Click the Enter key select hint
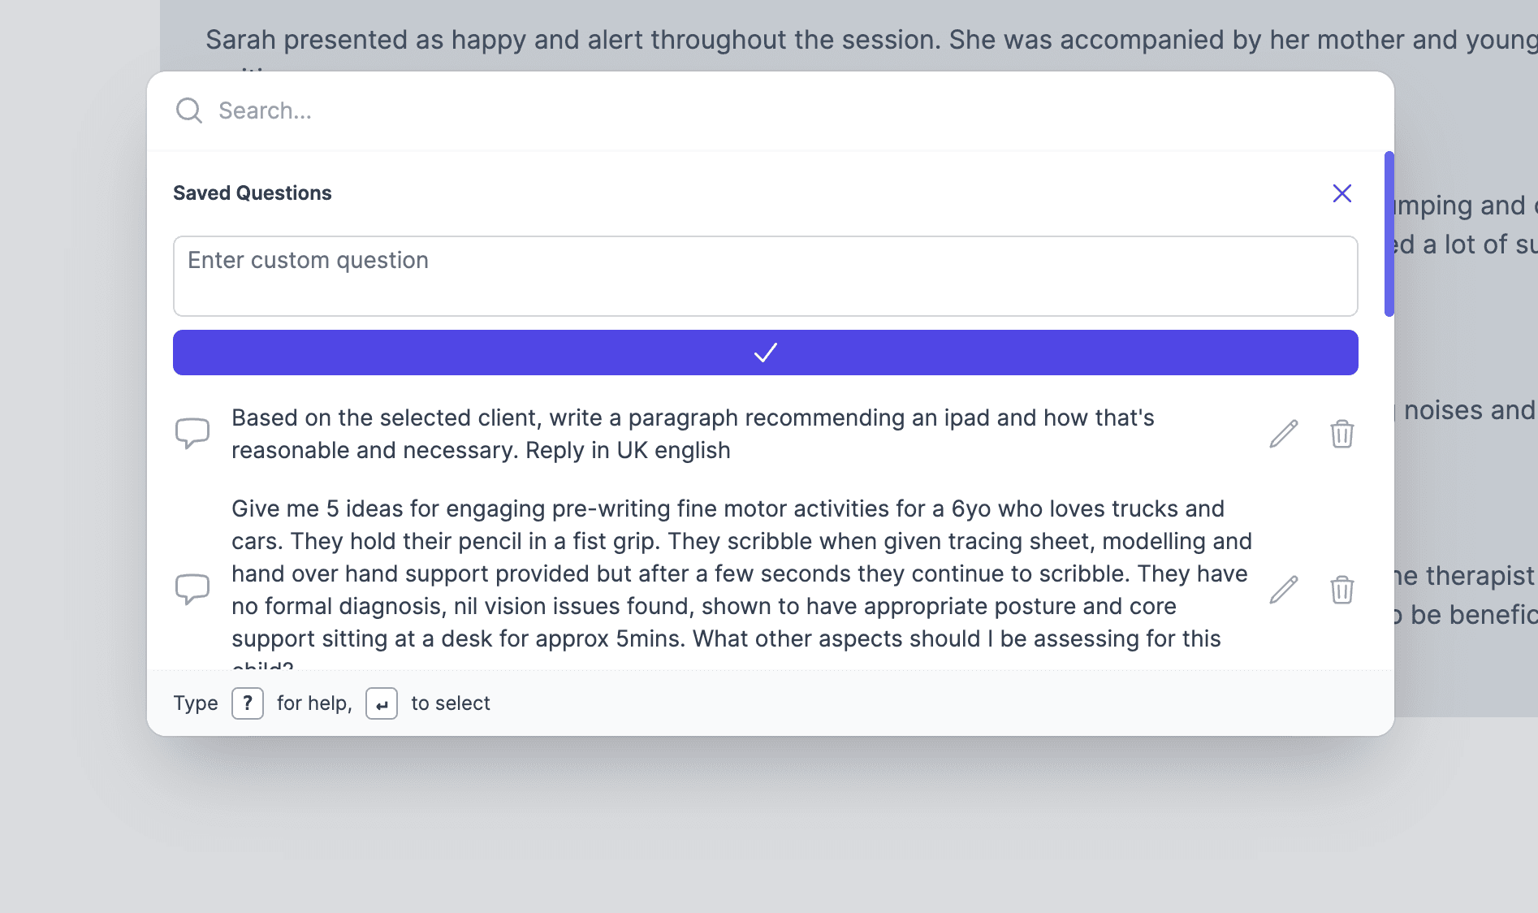The image size is (1538, 913). 382,703
